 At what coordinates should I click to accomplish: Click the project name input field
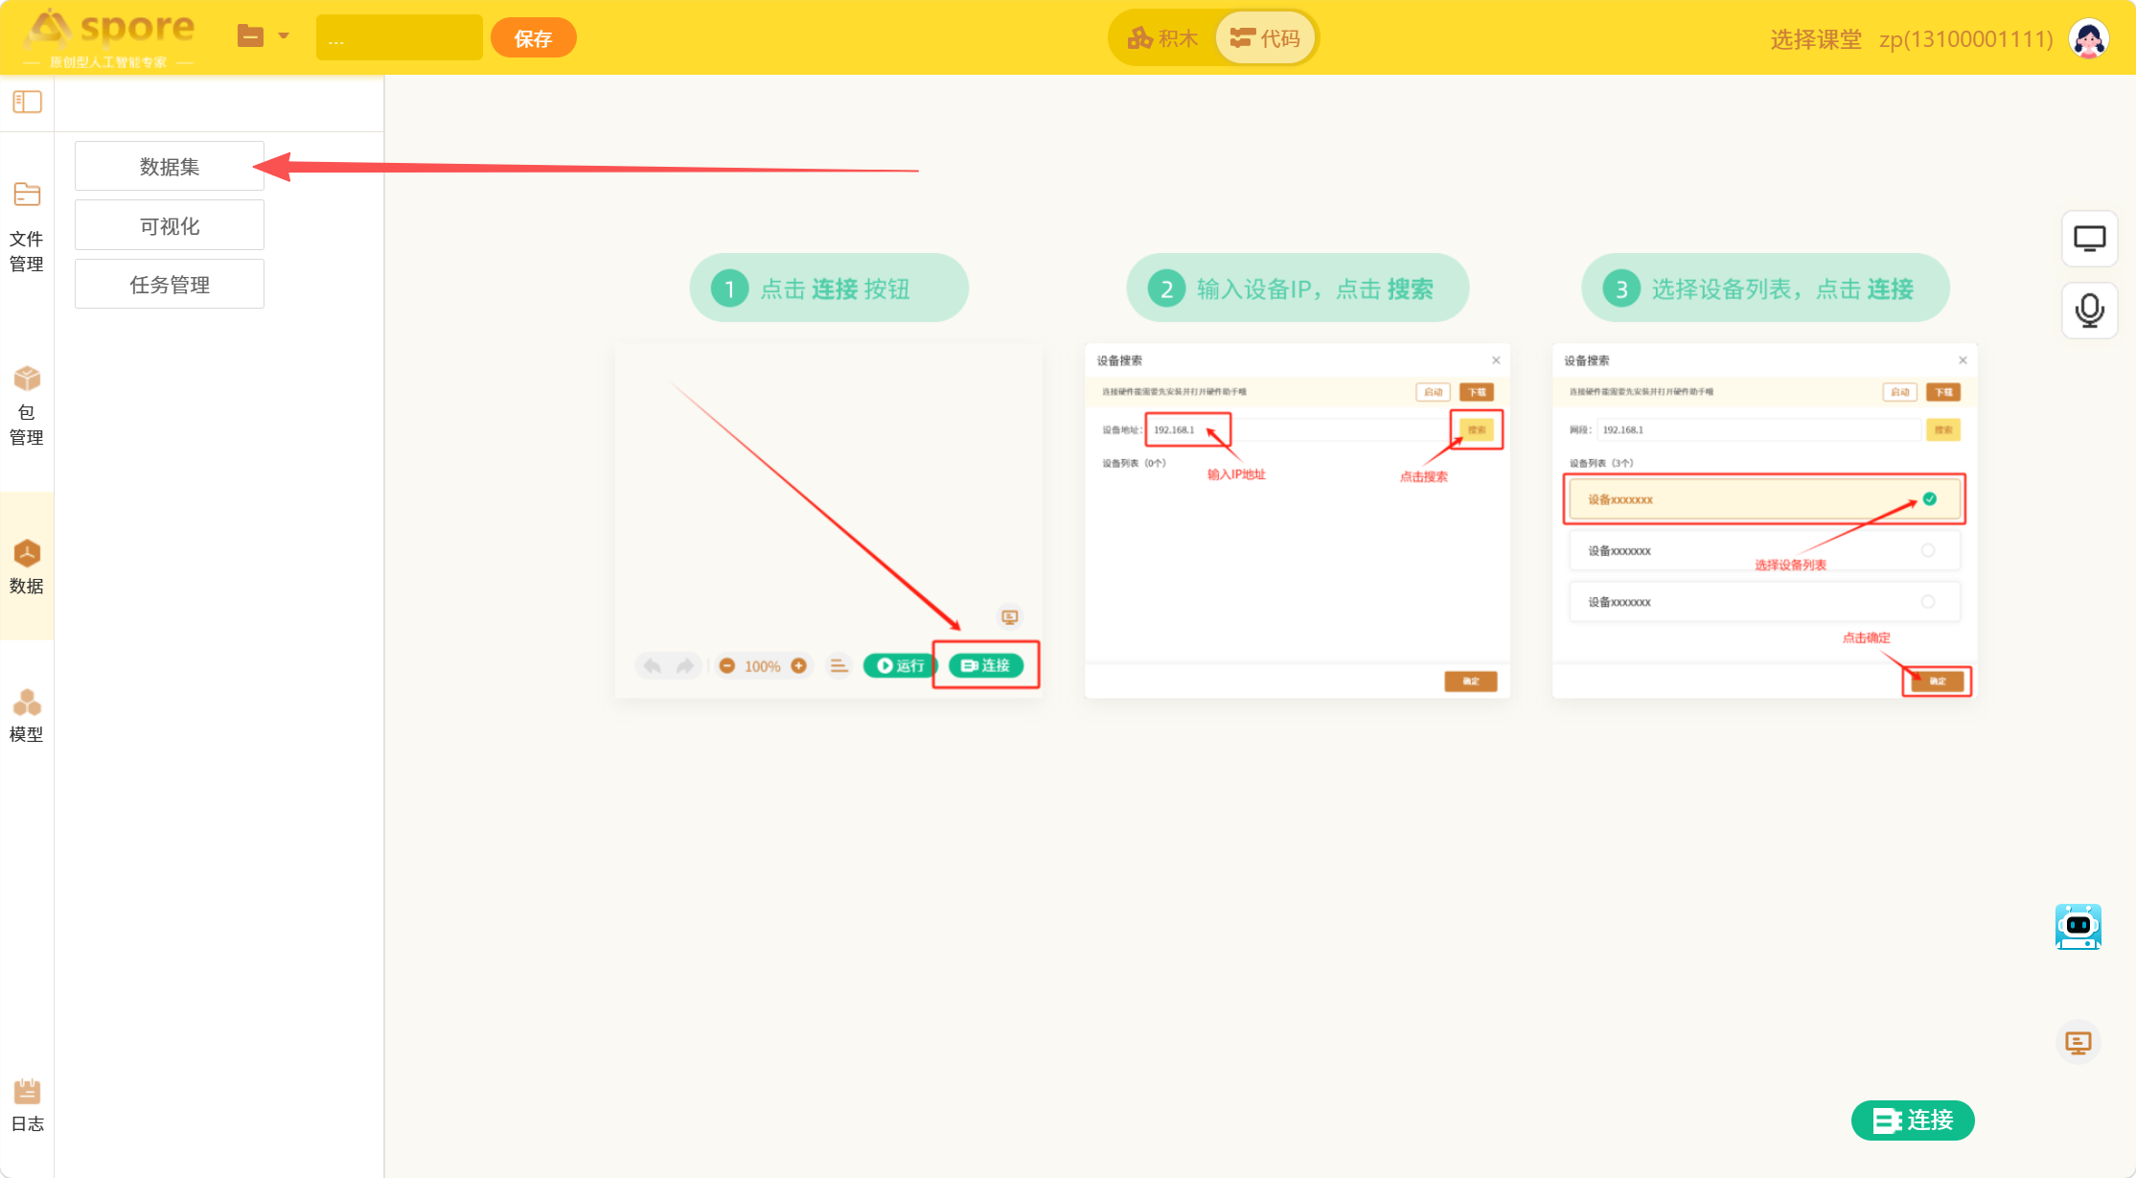tap(400, 38)
